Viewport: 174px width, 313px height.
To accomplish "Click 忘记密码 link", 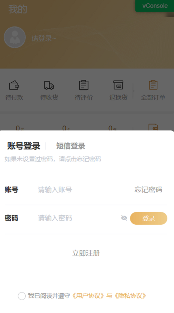I will tap(148, 190).
